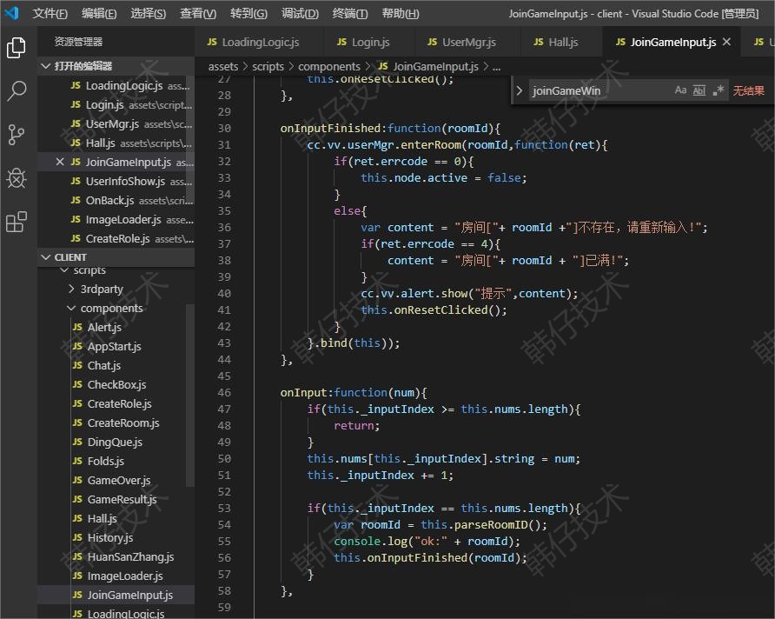Open Alert.js in components folder
The height and width of the screenshot is (619, 775).
coord(116,327)
